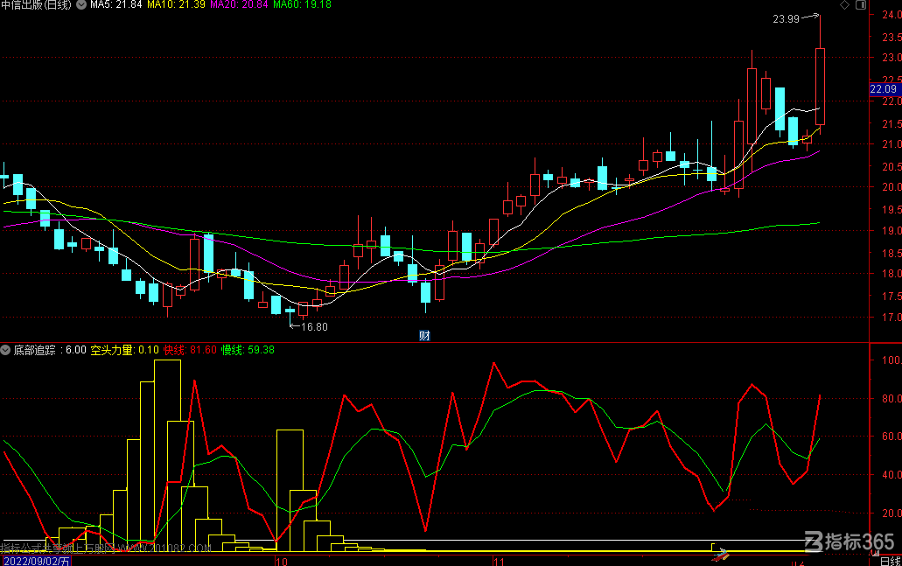Click the MA10: 21.39 label
Image resolution: width=902 pixels, height=566 pixels.
[176, 4]
